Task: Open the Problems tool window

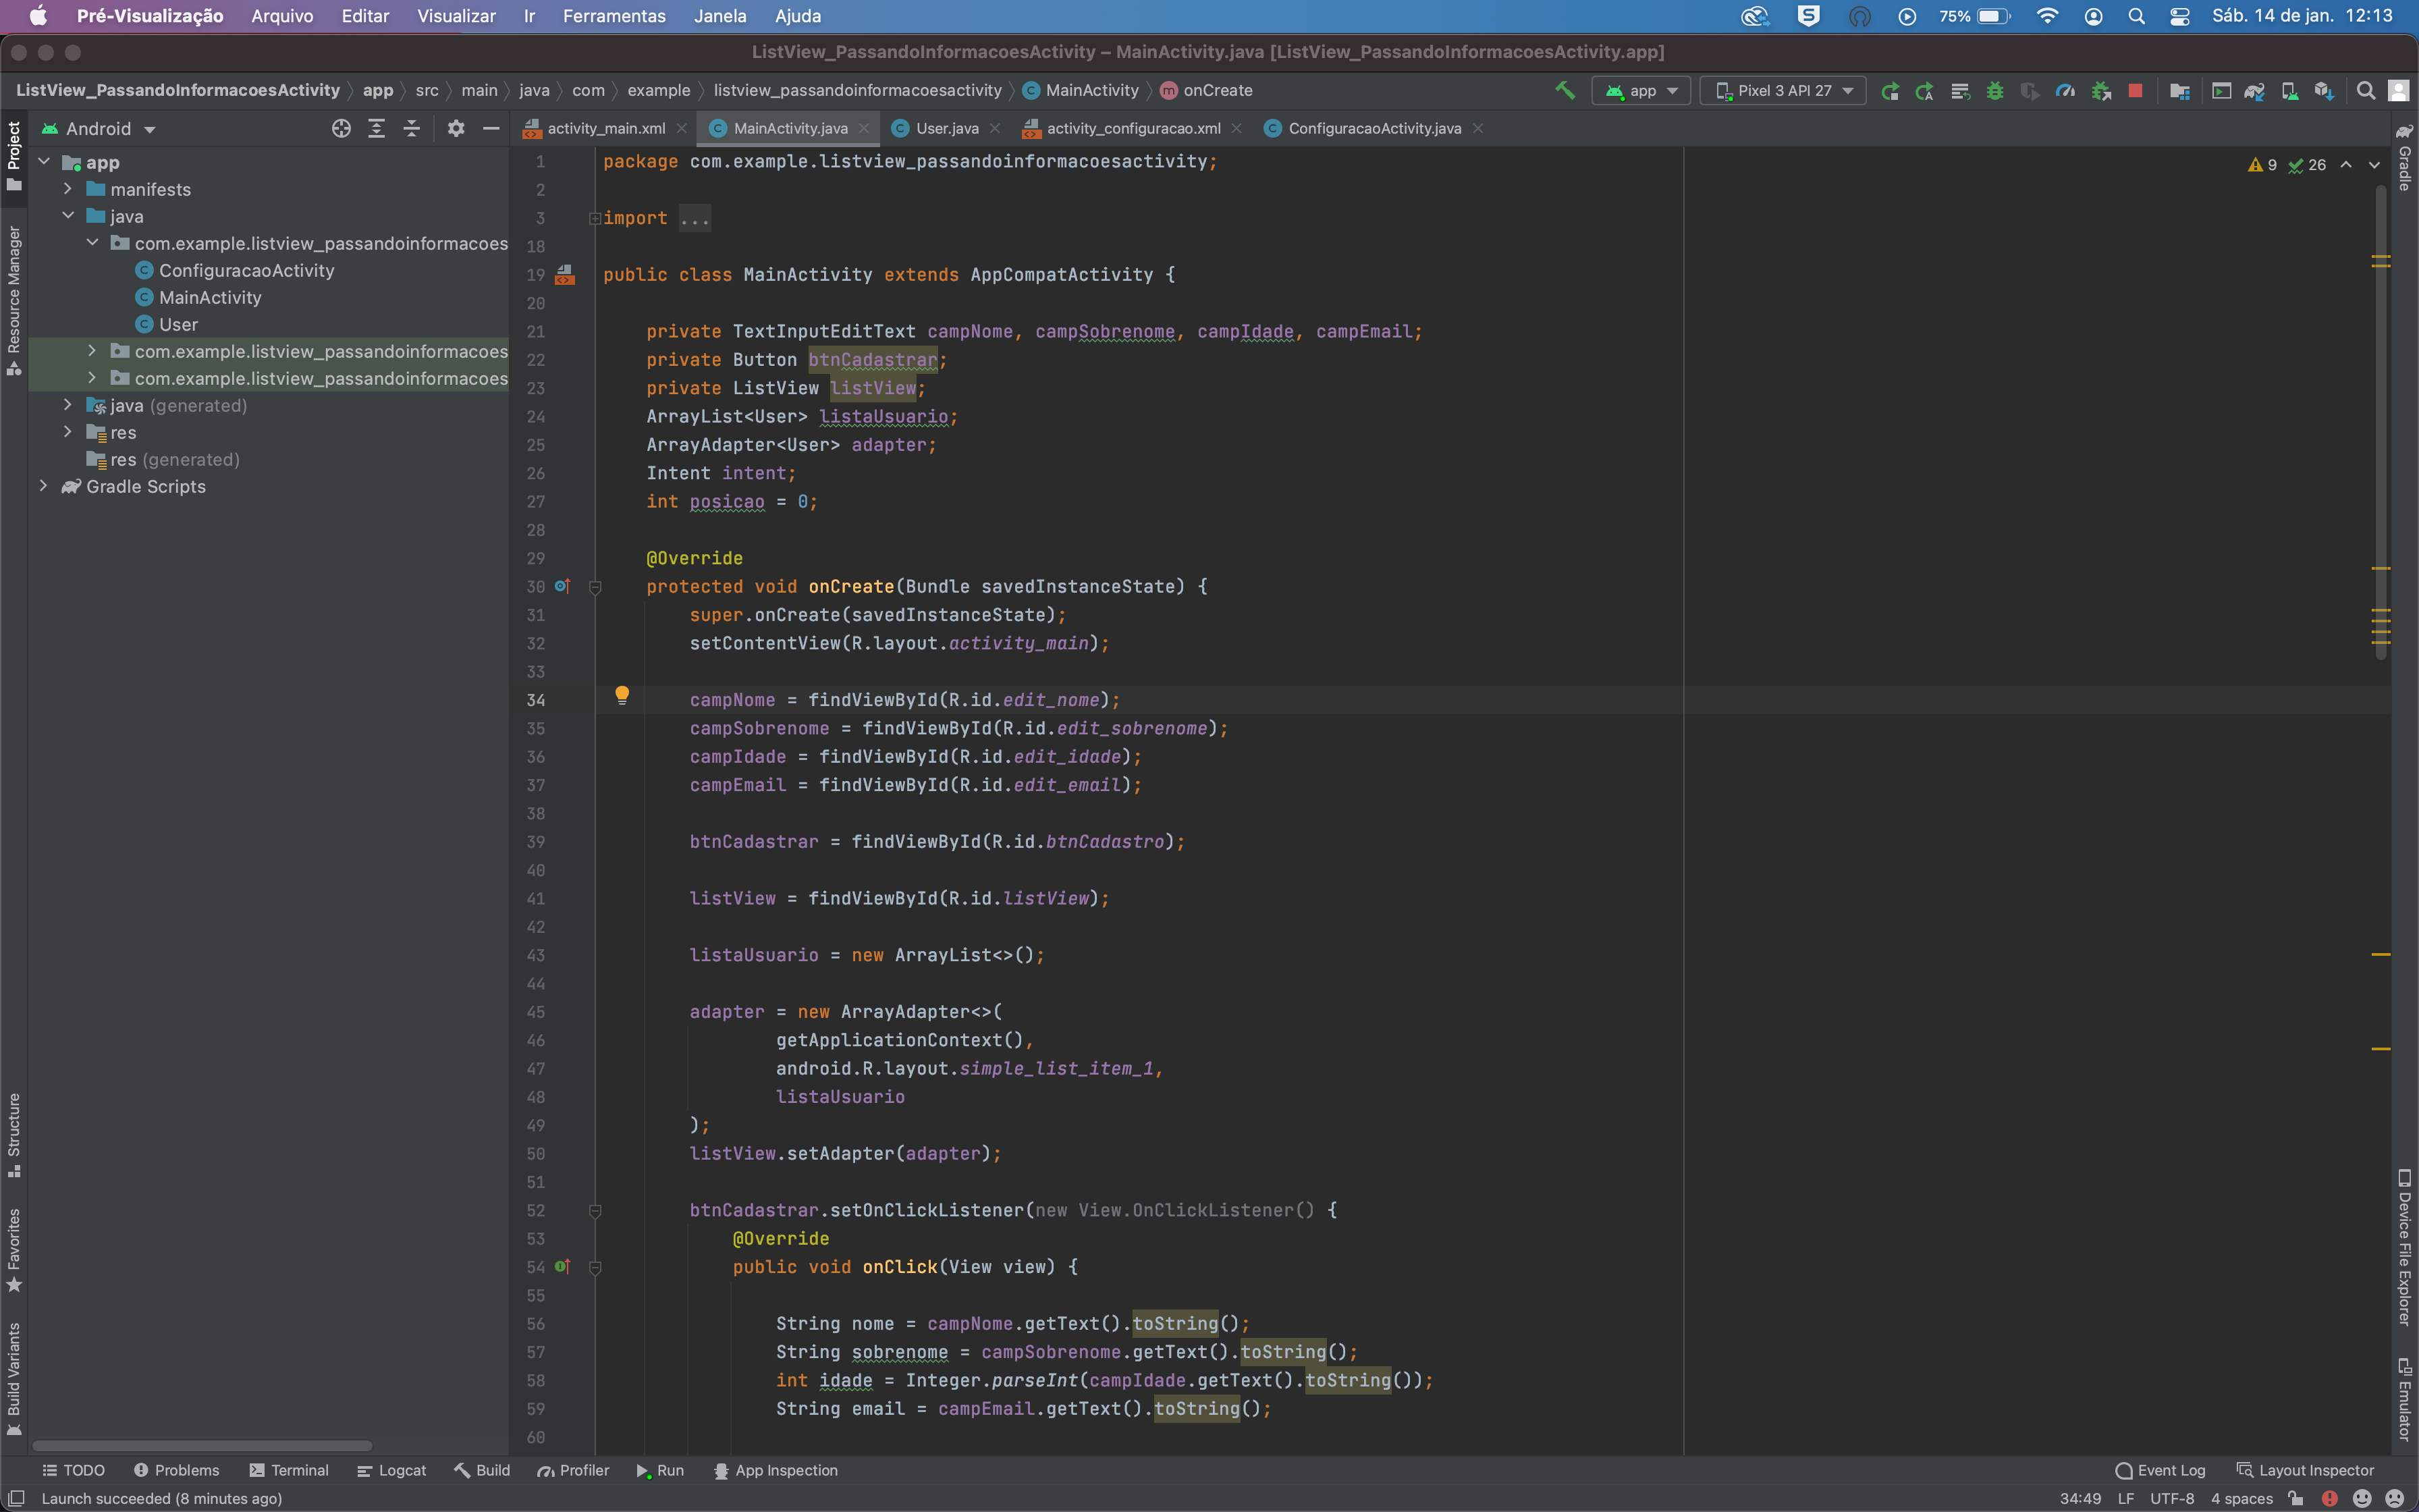Action: [176, 1470]
